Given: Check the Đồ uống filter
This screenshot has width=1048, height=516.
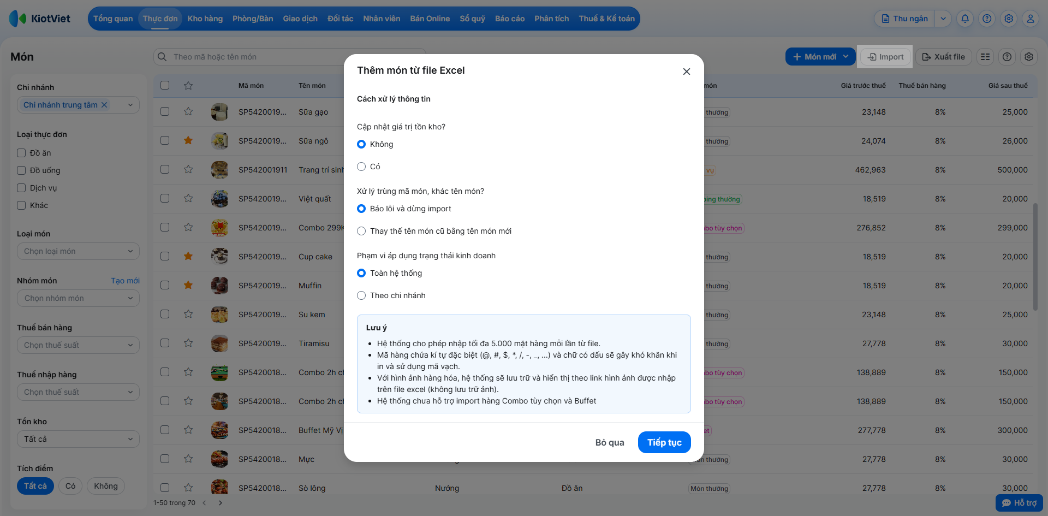Looking at the screenshot, I should pos(21,170).
